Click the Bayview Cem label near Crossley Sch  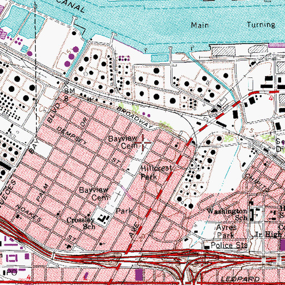click(94, 194)
